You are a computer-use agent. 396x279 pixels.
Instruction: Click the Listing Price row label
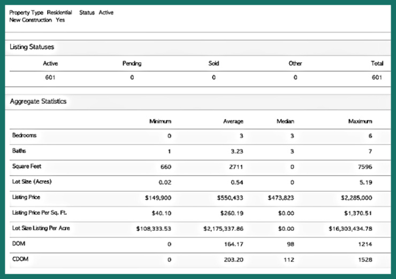27,198
